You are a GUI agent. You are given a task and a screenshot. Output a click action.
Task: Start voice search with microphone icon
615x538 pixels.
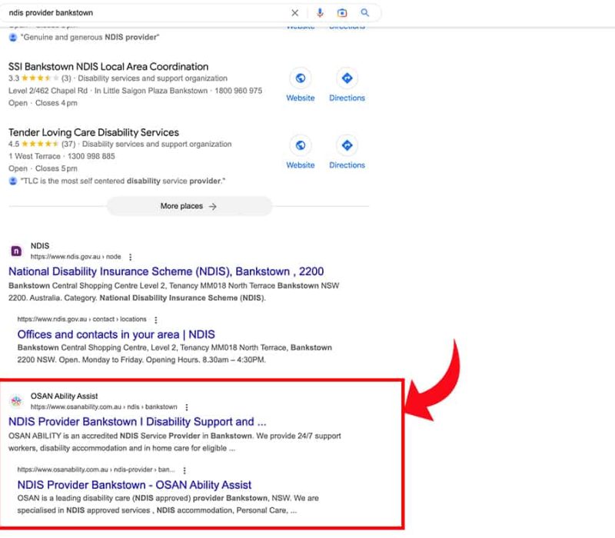click(x=320, y=13)
